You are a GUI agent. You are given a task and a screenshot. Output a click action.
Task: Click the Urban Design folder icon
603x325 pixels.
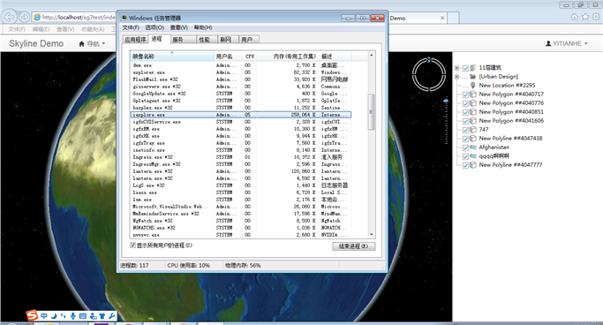pyautogui.click(x=473, y=77)
